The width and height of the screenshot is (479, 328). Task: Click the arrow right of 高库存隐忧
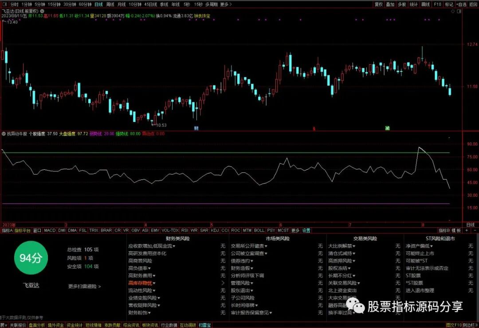pos(223,283)
